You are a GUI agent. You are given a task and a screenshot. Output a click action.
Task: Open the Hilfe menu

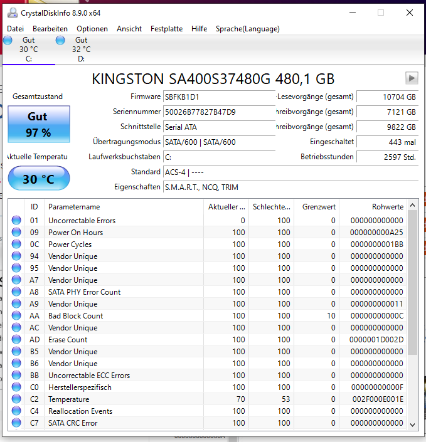click(199, 29)
